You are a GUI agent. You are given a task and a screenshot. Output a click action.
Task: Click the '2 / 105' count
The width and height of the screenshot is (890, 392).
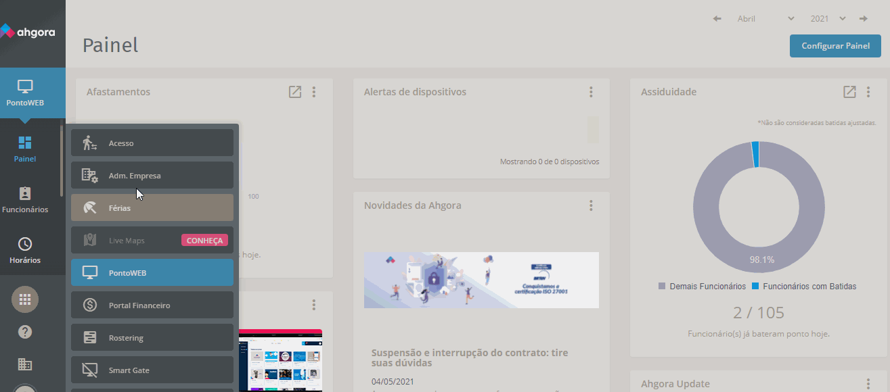tap(759, 313)
